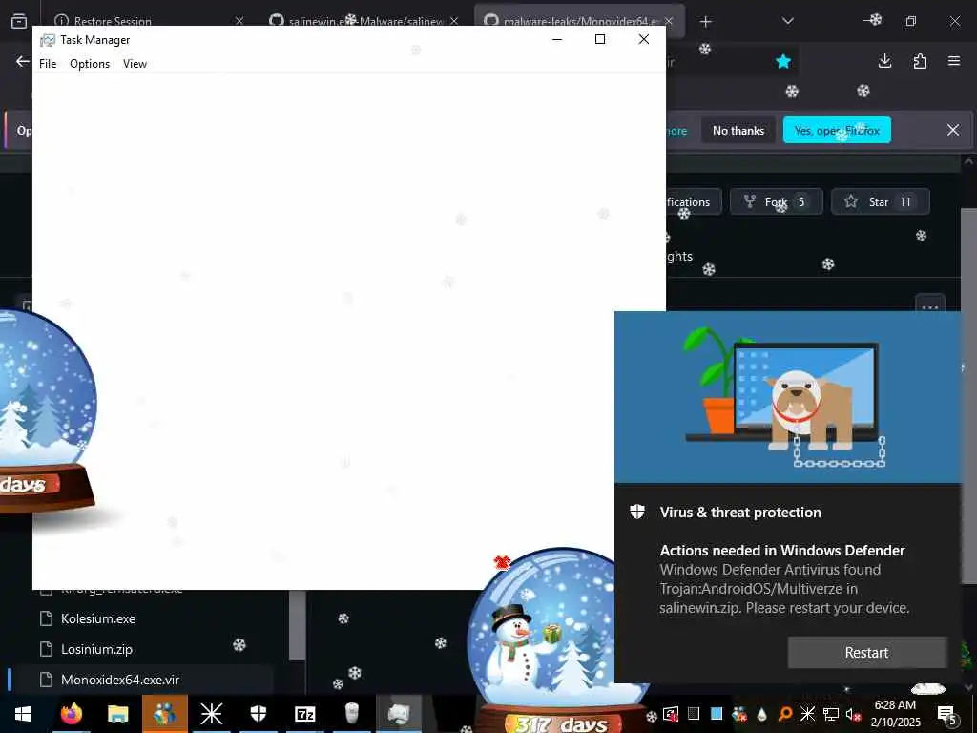The image size is (977, 733).
Task: Open the File menu in Task Manager
Action: [48, 64]
